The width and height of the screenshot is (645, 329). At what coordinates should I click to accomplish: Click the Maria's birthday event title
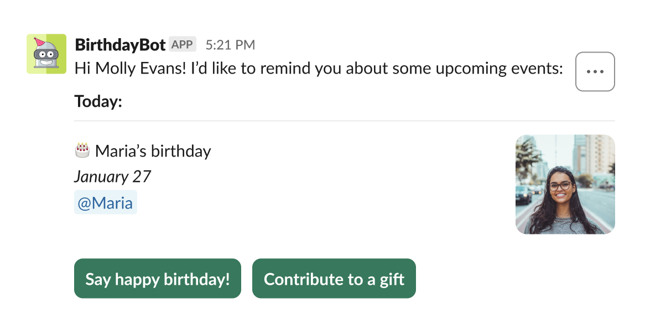153,150
